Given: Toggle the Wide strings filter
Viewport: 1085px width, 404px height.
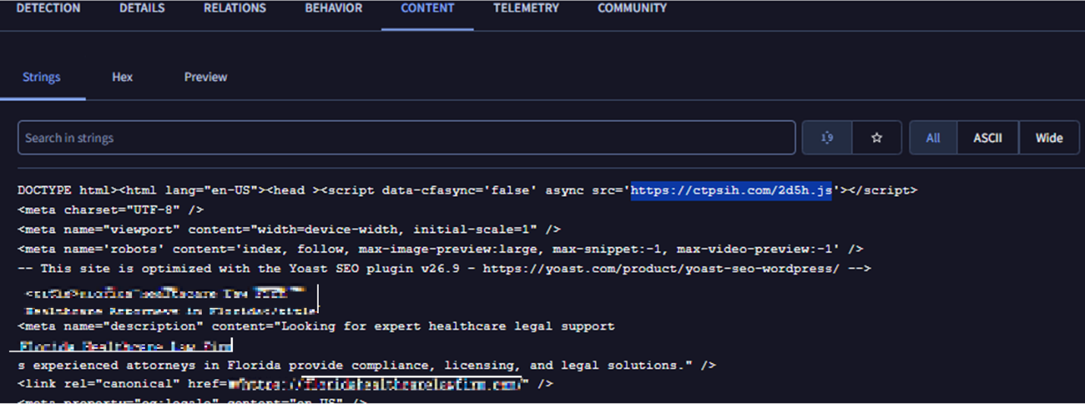Looking at the screenshot, I should click(x=1049, y=138).
